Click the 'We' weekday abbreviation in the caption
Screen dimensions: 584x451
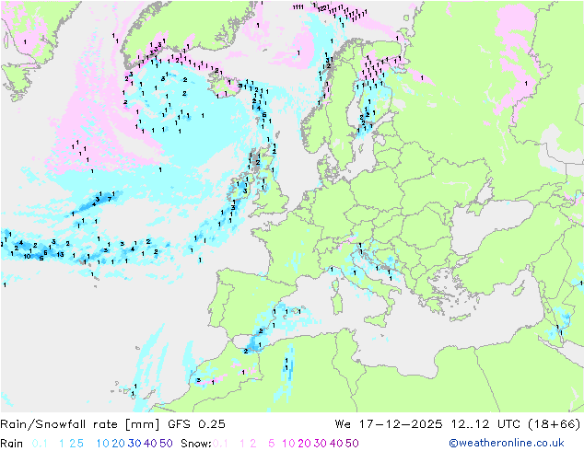343,424
